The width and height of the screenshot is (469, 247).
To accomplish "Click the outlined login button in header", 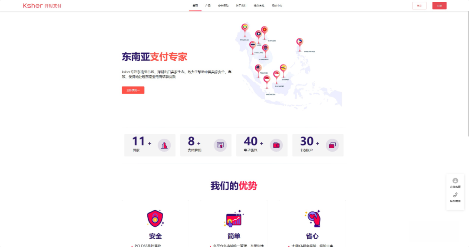I will [x=419, y=6].
